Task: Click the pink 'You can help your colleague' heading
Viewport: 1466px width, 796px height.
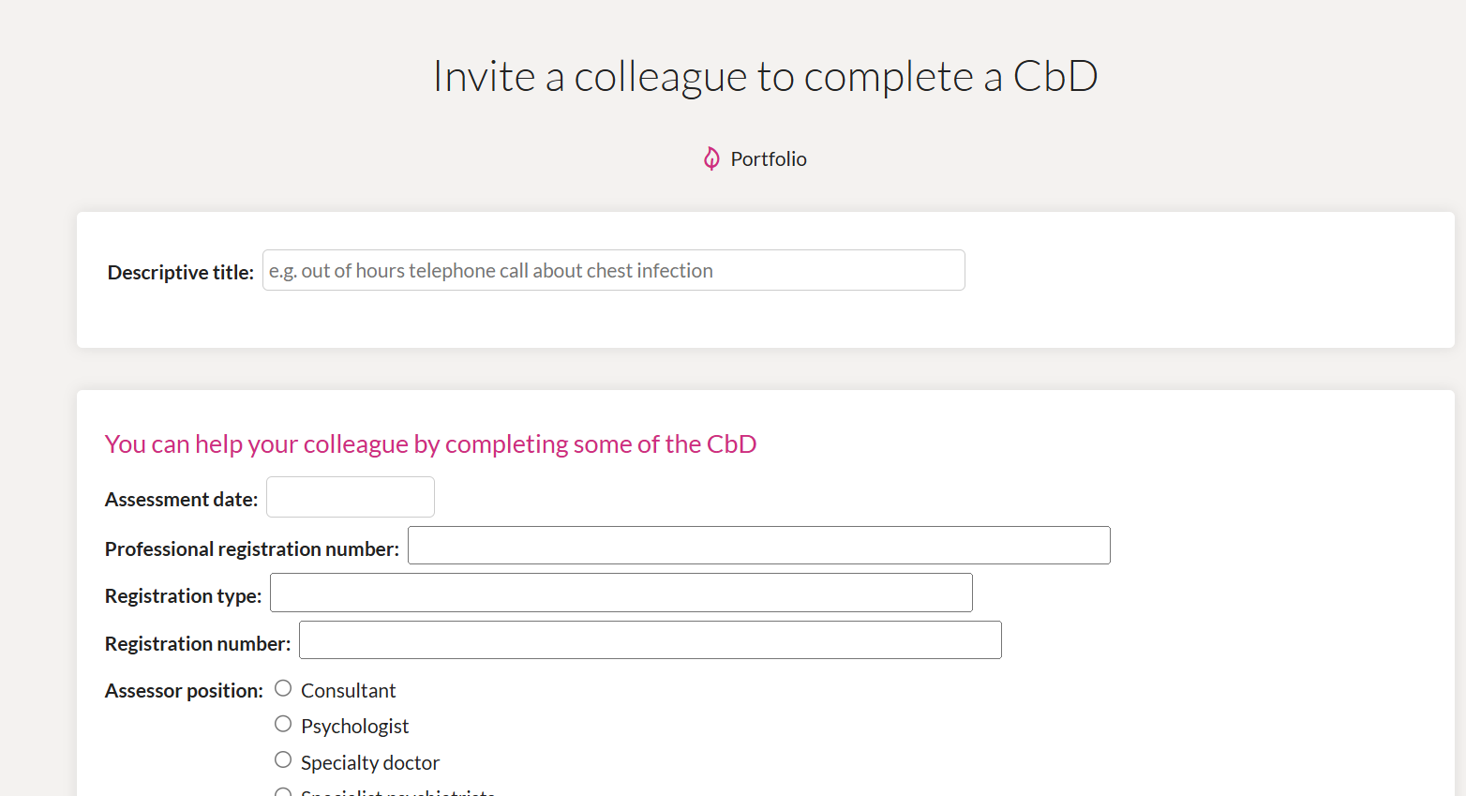Action: tap(430, 444)
